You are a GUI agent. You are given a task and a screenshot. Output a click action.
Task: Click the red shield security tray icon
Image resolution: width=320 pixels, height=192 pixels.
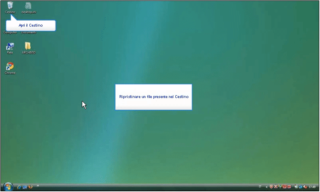(271, 187)
